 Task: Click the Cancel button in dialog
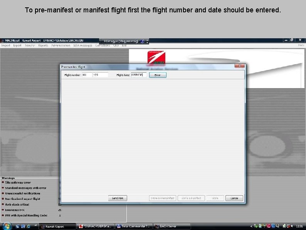tap(234, 198)
